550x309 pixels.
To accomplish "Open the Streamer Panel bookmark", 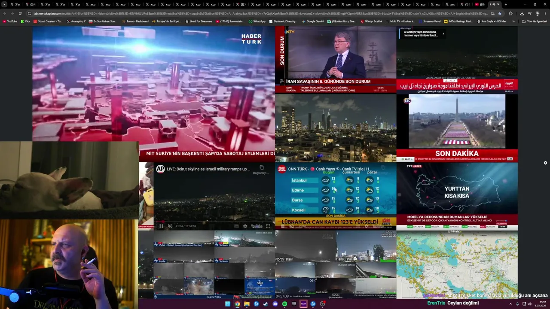I will 429,21.
